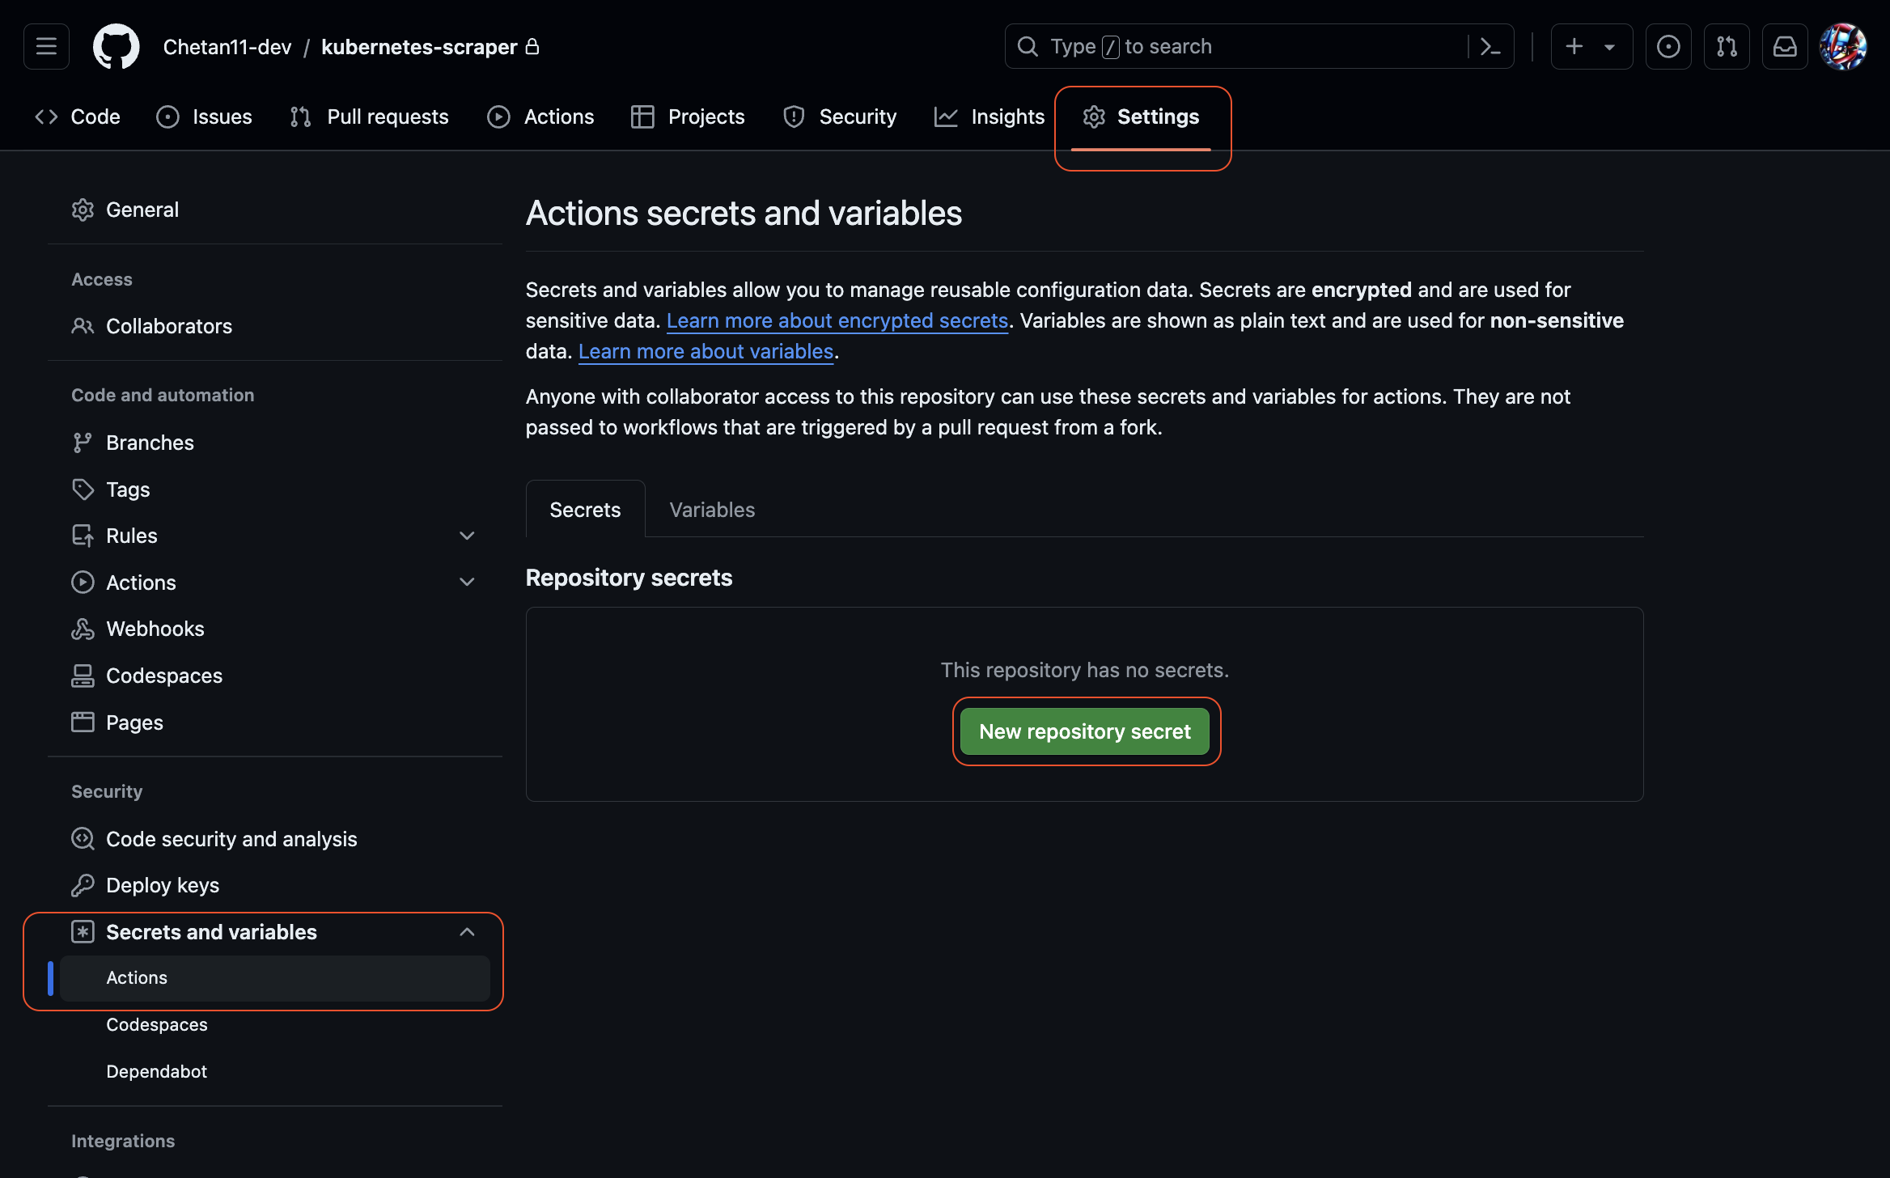This screenshot has width=1890, height=1178.
Task: Click the user profile avatar
Action: point(1842,47)
